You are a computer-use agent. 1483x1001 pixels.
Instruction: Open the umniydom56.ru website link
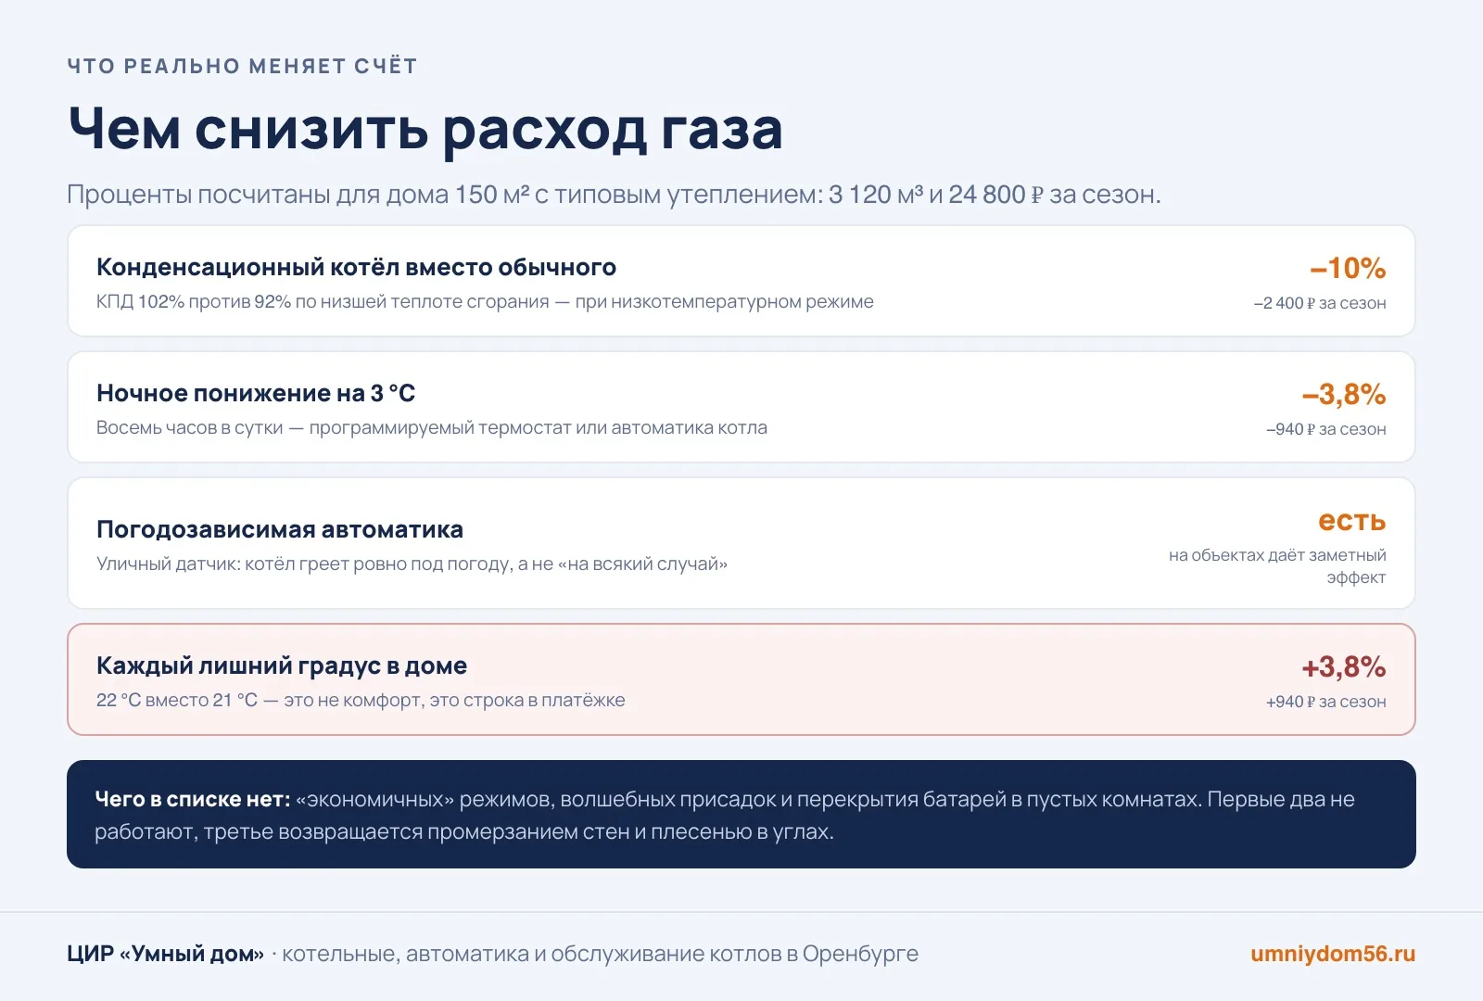coord(1333,954)
